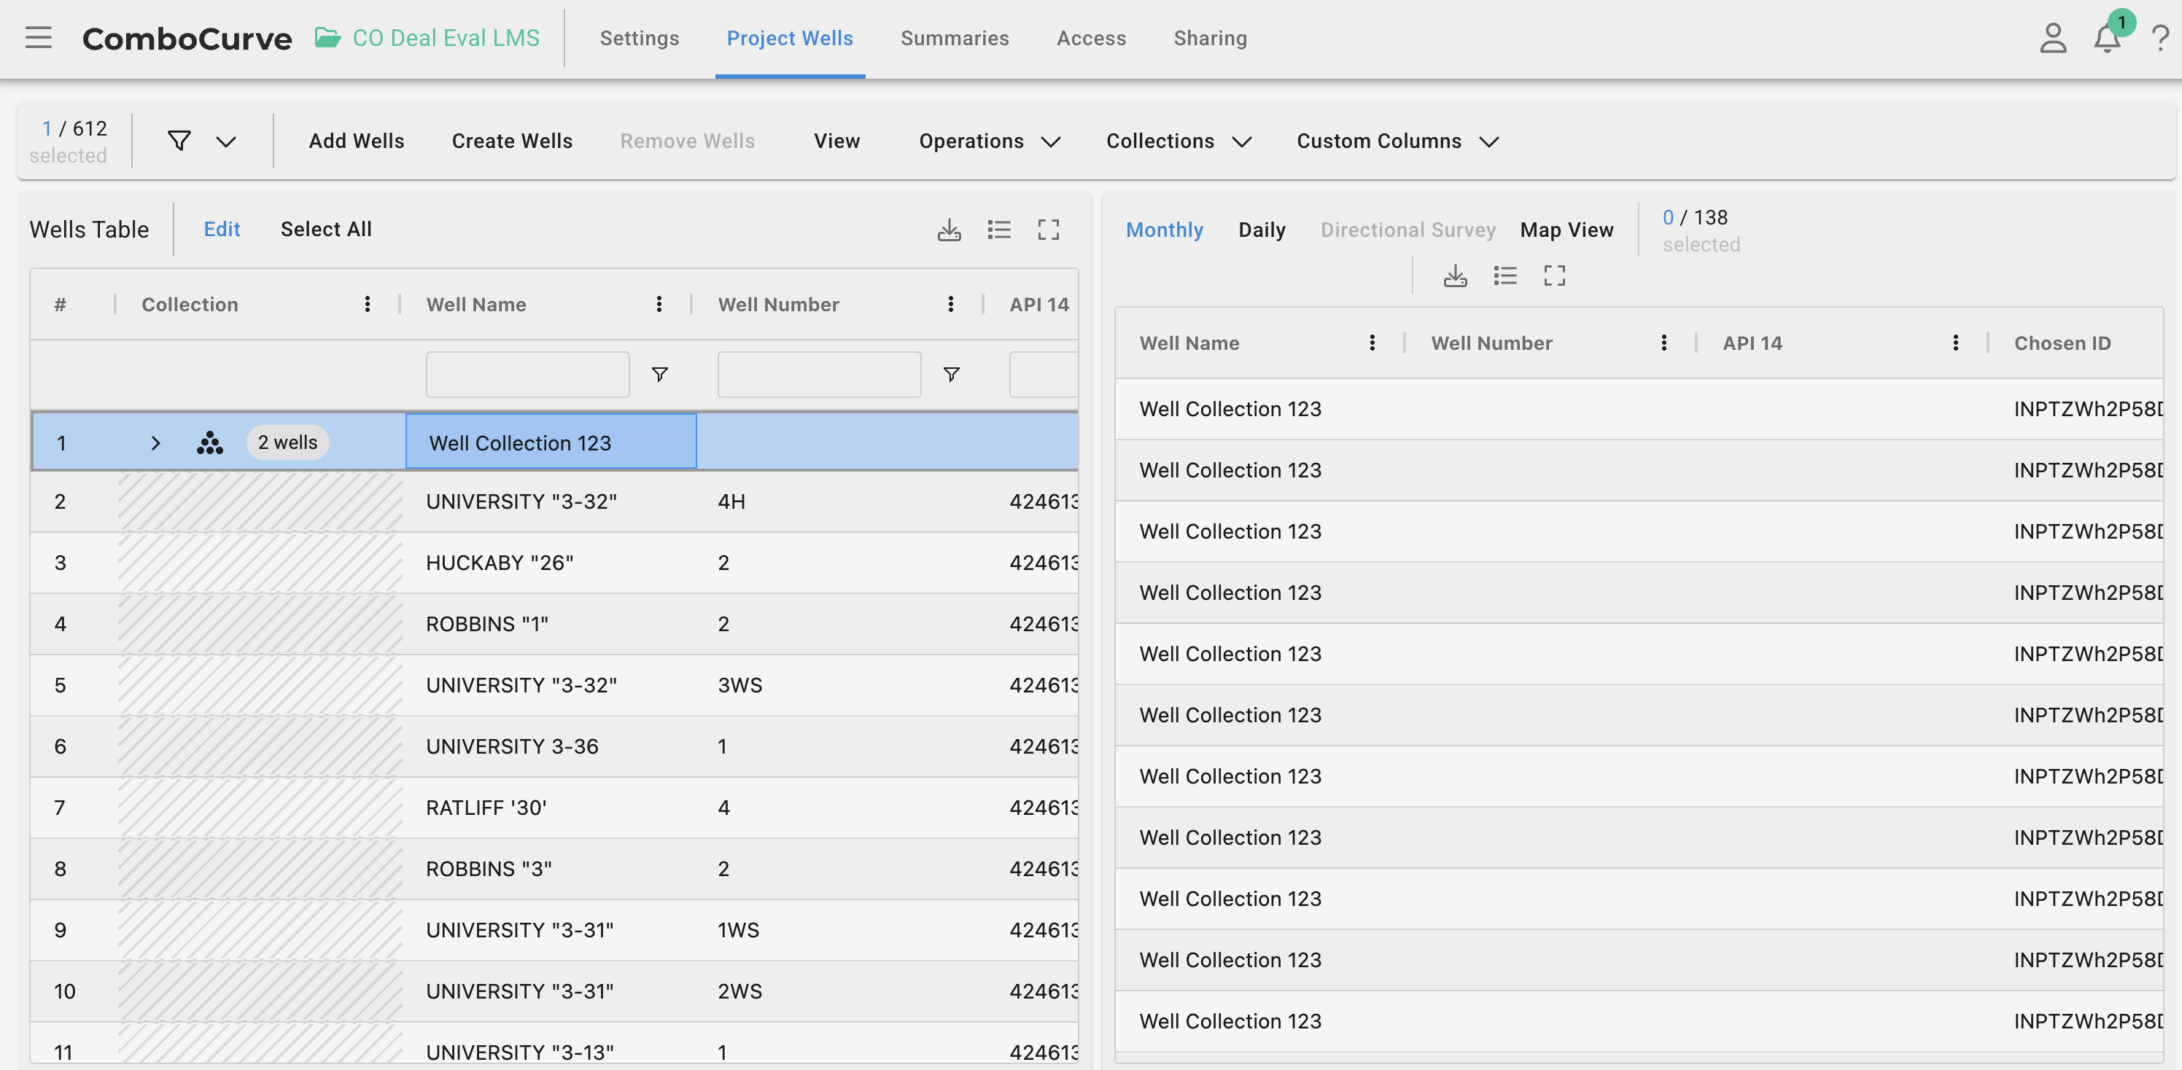Open Collection column options menu

click(x=367, y=305)
